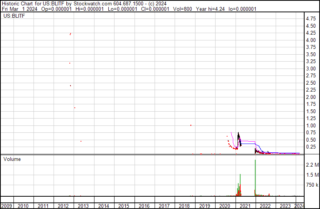Viewport: 320px width, 209px height.
Task: Click the 2021 year label on timeline
Action: pyautogui.click(x=245, y=206)
